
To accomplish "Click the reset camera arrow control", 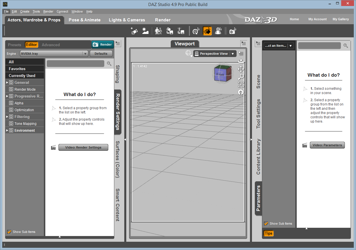I will (x=241, y=92).
